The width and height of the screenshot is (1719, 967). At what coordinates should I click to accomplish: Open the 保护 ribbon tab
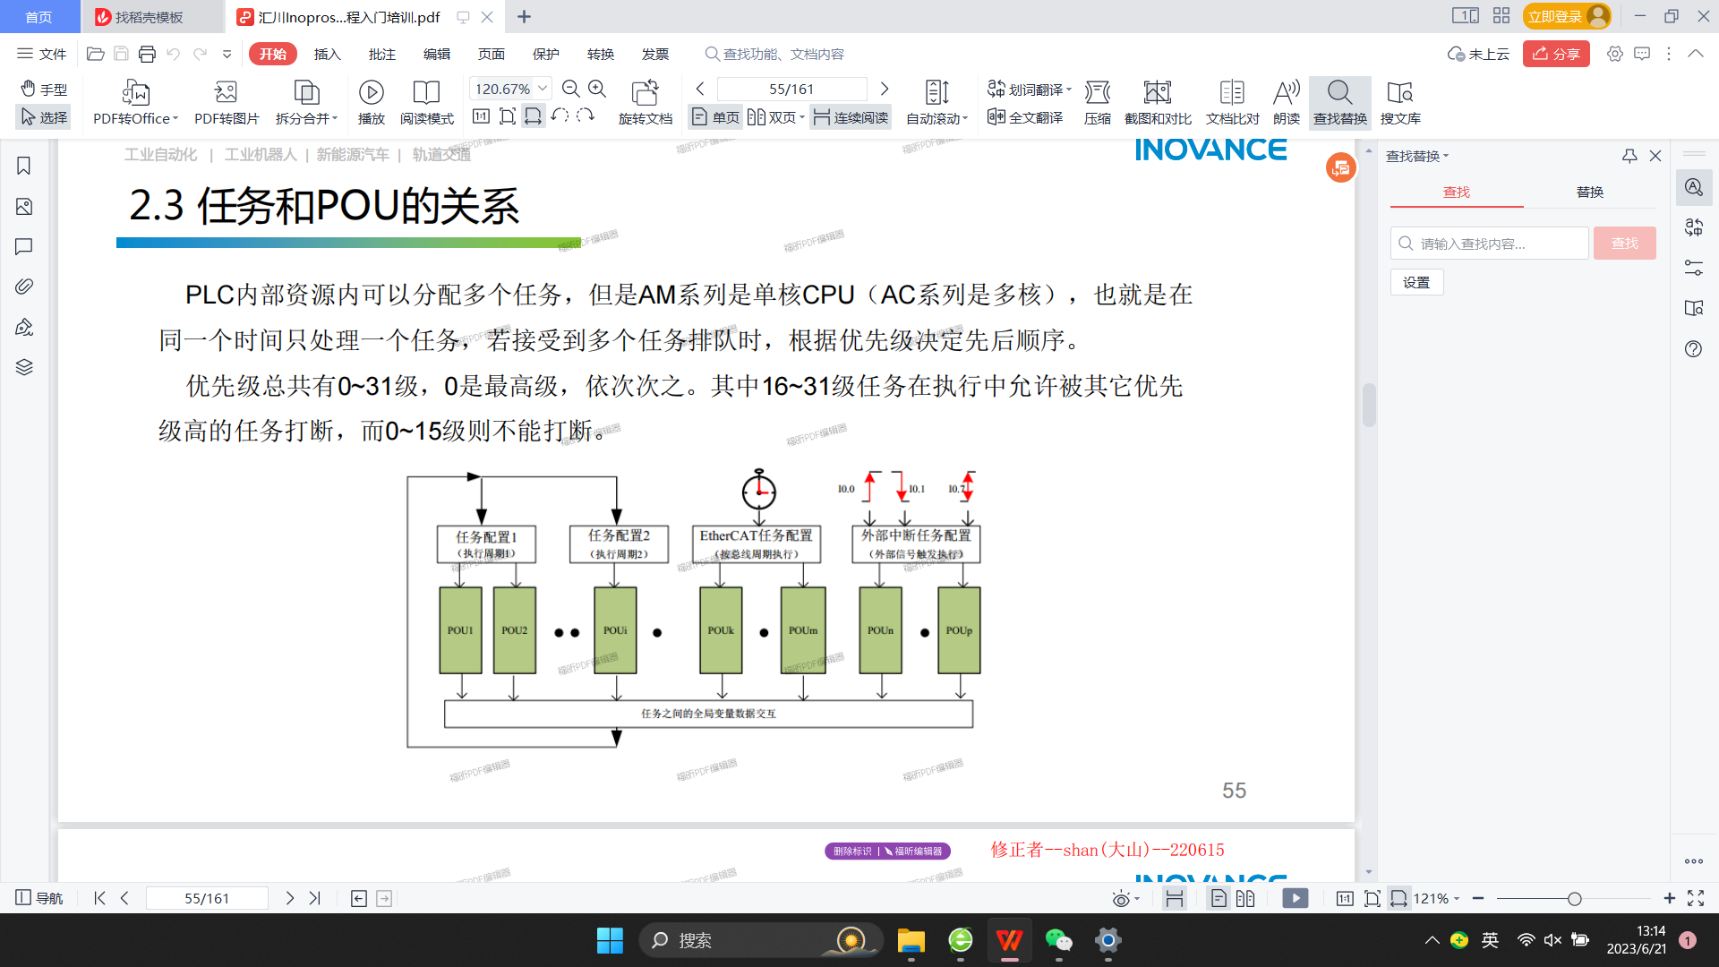pos(546,54)
